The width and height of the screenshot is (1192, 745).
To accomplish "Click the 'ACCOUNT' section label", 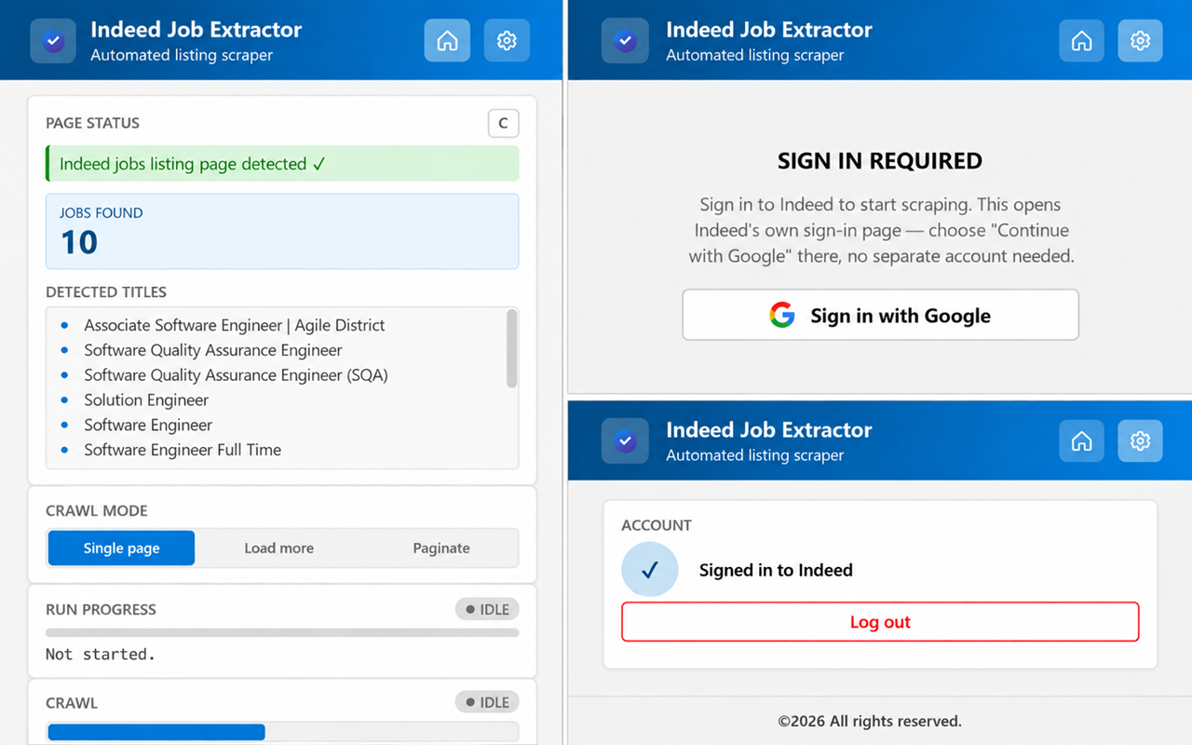I will [x=657, y=525].
